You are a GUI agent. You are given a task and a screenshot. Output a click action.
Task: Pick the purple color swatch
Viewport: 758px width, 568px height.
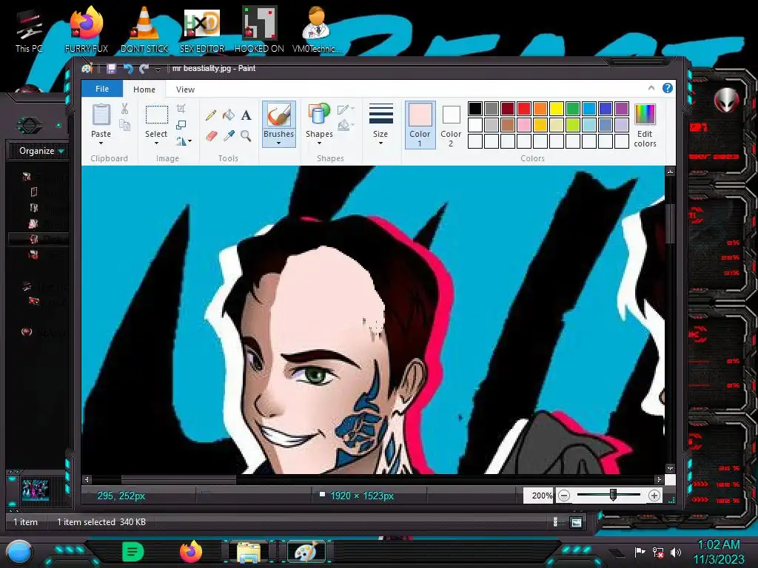(x=622, y=109)
